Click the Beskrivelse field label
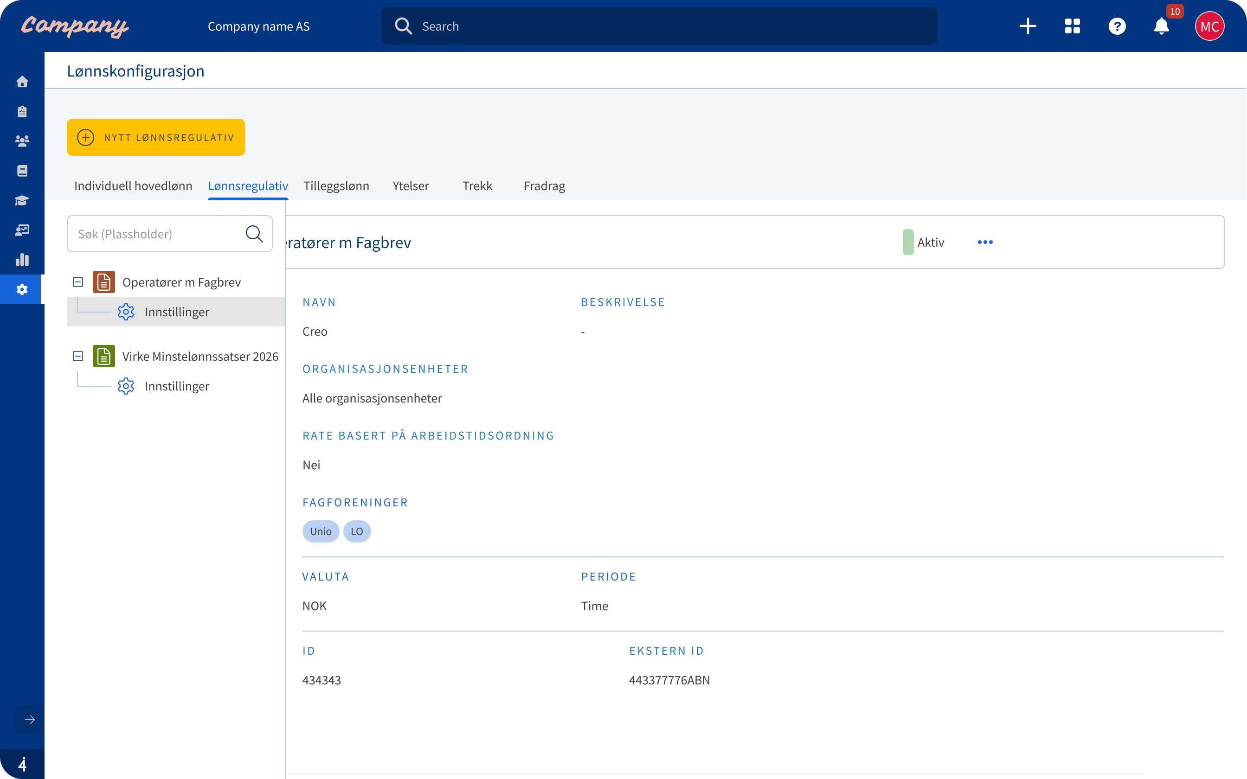The image size is (1247, 779). coord(623,302)
